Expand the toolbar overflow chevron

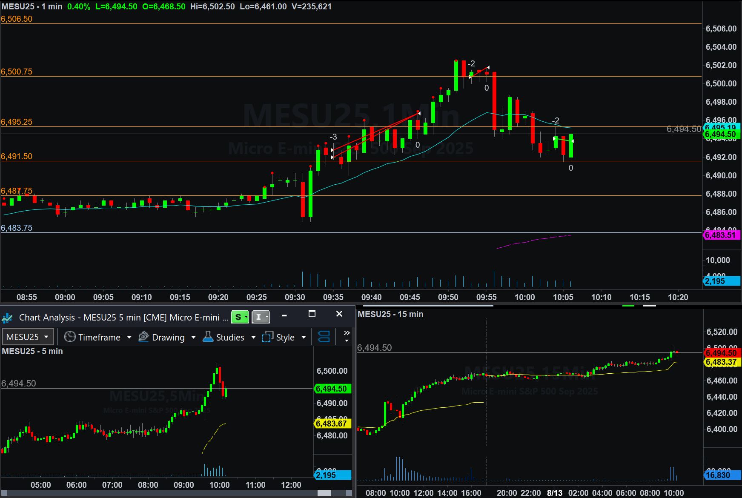click(347, 336)
